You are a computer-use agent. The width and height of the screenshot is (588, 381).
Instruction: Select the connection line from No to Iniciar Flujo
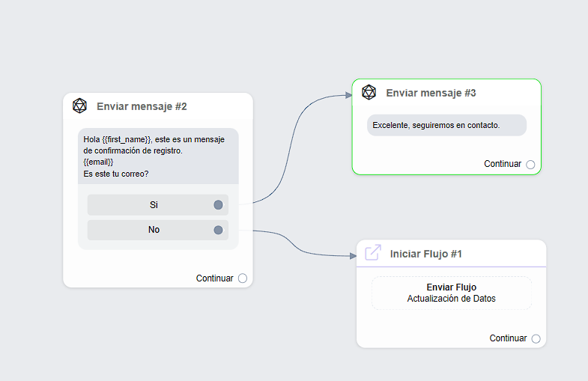coord(300,245)
